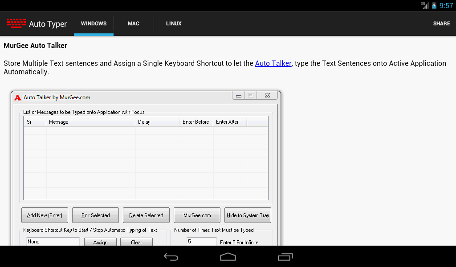This screenshot has width=456, height=267.
Task: Tap the Android back navigation icon
Action: tap(171, 257)
